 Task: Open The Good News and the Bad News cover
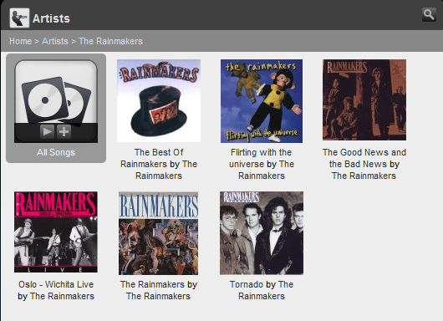coord(364,99)
